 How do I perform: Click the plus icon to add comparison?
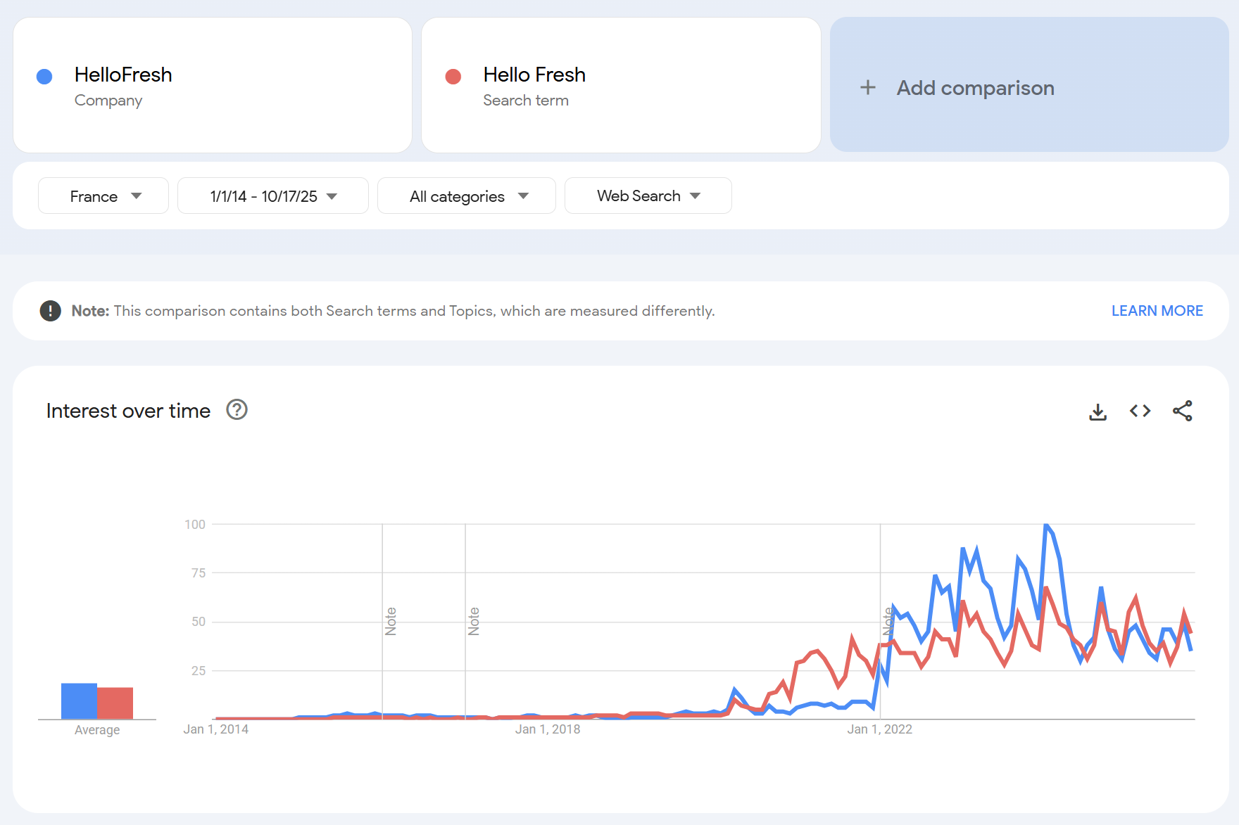tap(868, 88)
